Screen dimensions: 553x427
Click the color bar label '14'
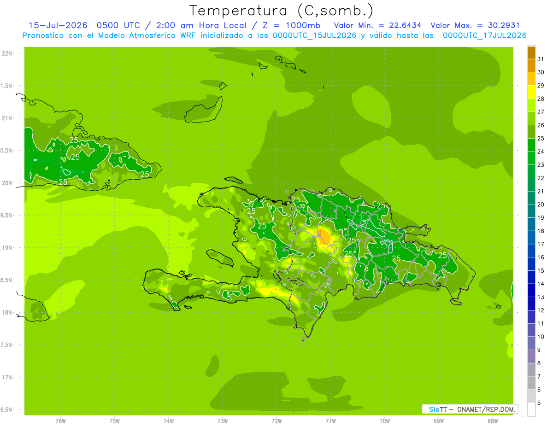[541, 284]
